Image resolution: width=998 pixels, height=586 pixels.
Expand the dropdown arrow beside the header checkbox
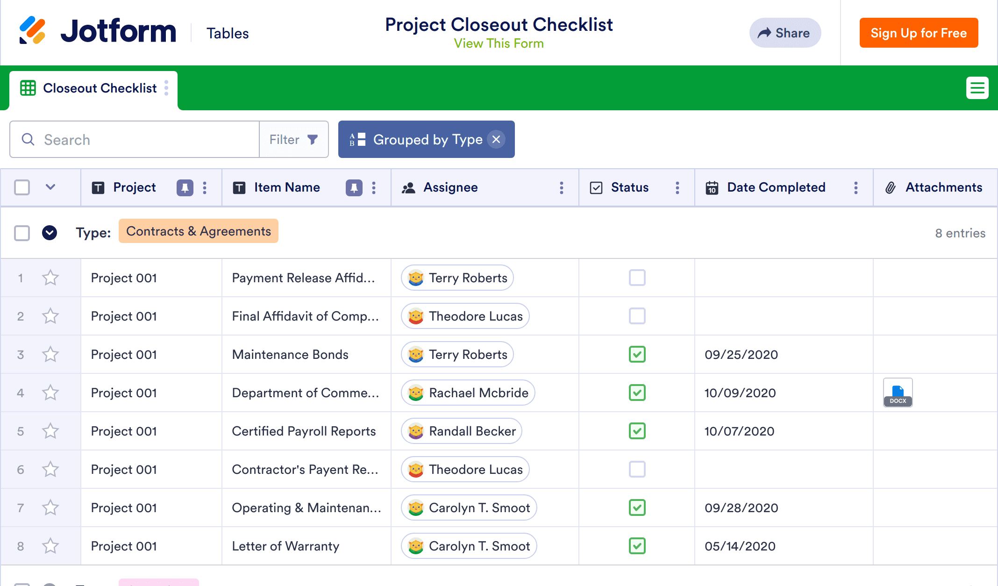(x=50, y=187)
